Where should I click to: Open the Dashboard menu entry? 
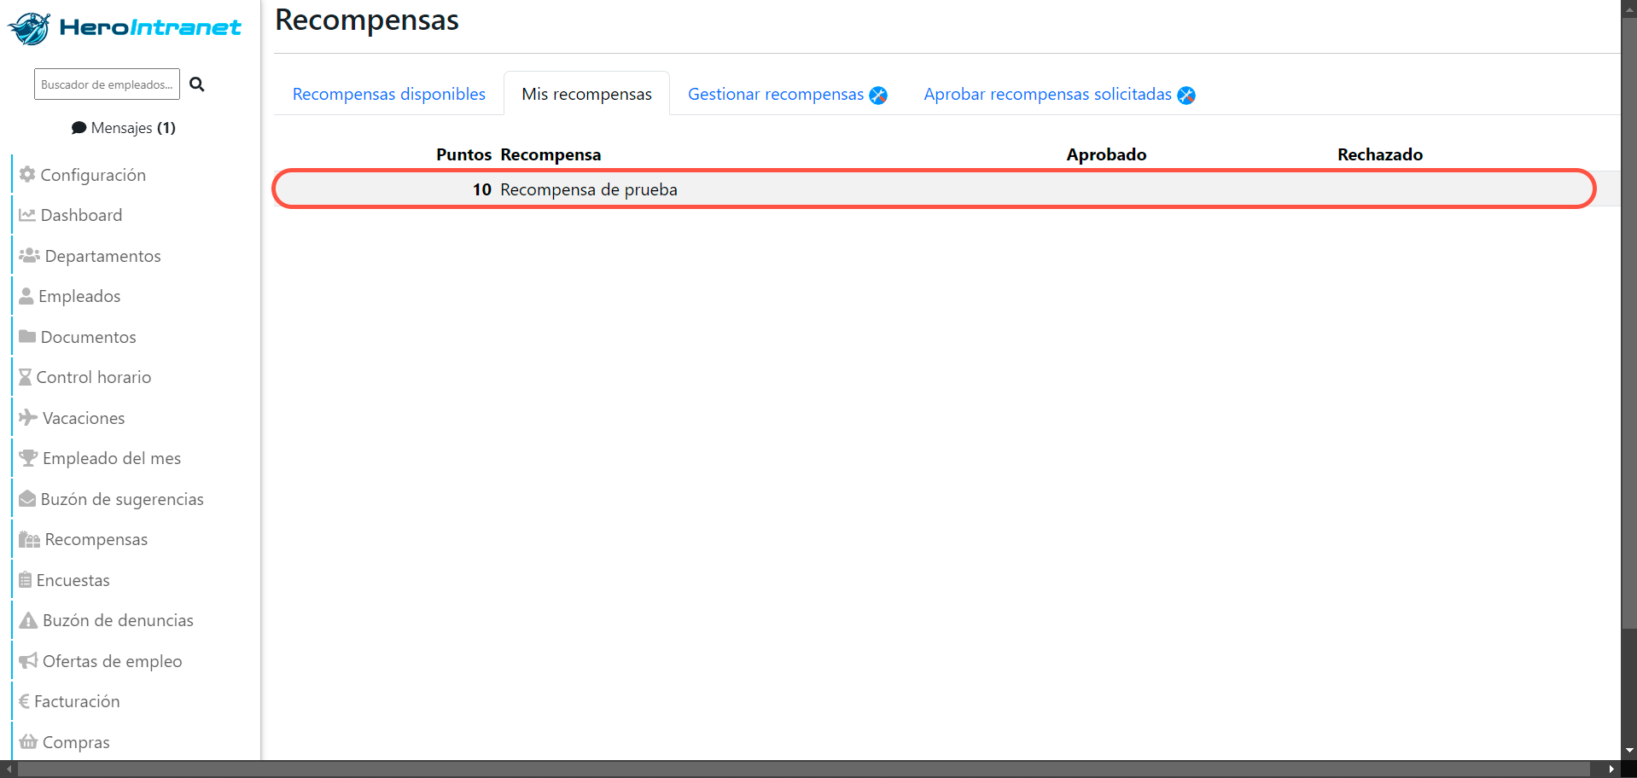[81, 215]
